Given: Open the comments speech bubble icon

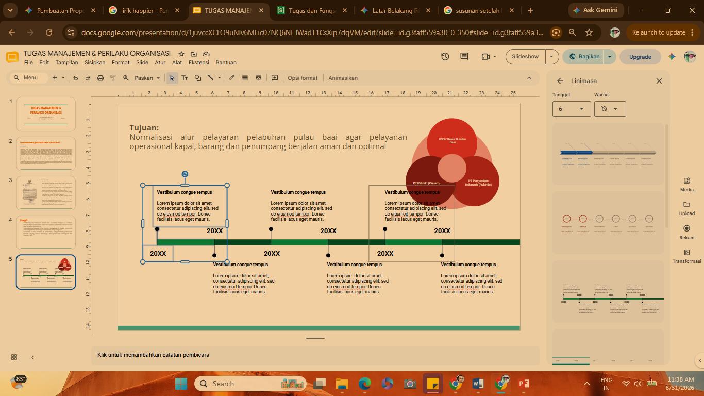Looking at the screenshot, I should pos(464,56).
